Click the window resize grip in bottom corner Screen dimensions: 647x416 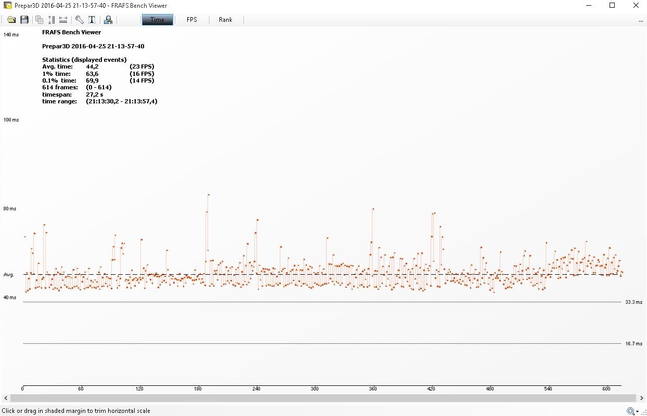643,412
